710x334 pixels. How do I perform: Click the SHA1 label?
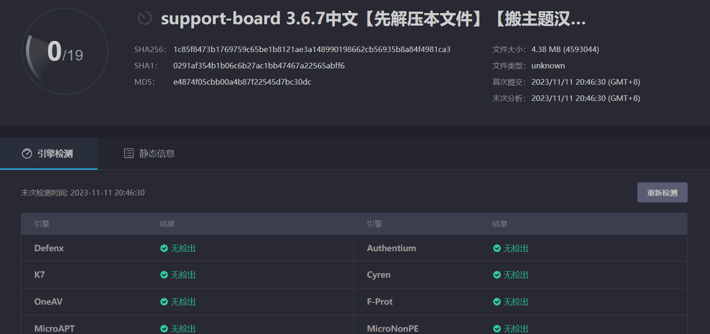tap(146, 66)
